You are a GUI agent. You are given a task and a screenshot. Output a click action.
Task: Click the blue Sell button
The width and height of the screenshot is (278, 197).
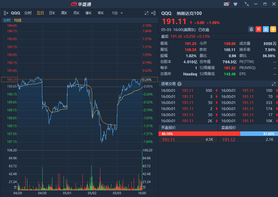click(266, 29)
